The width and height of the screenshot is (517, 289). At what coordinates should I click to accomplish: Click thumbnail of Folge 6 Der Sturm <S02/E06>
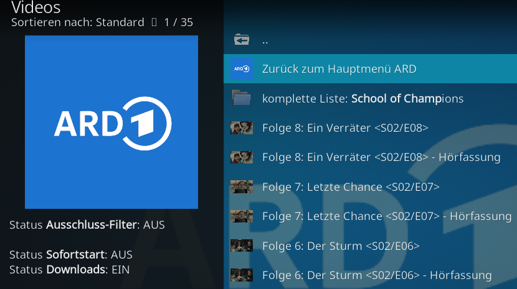[x=241, y=245]
